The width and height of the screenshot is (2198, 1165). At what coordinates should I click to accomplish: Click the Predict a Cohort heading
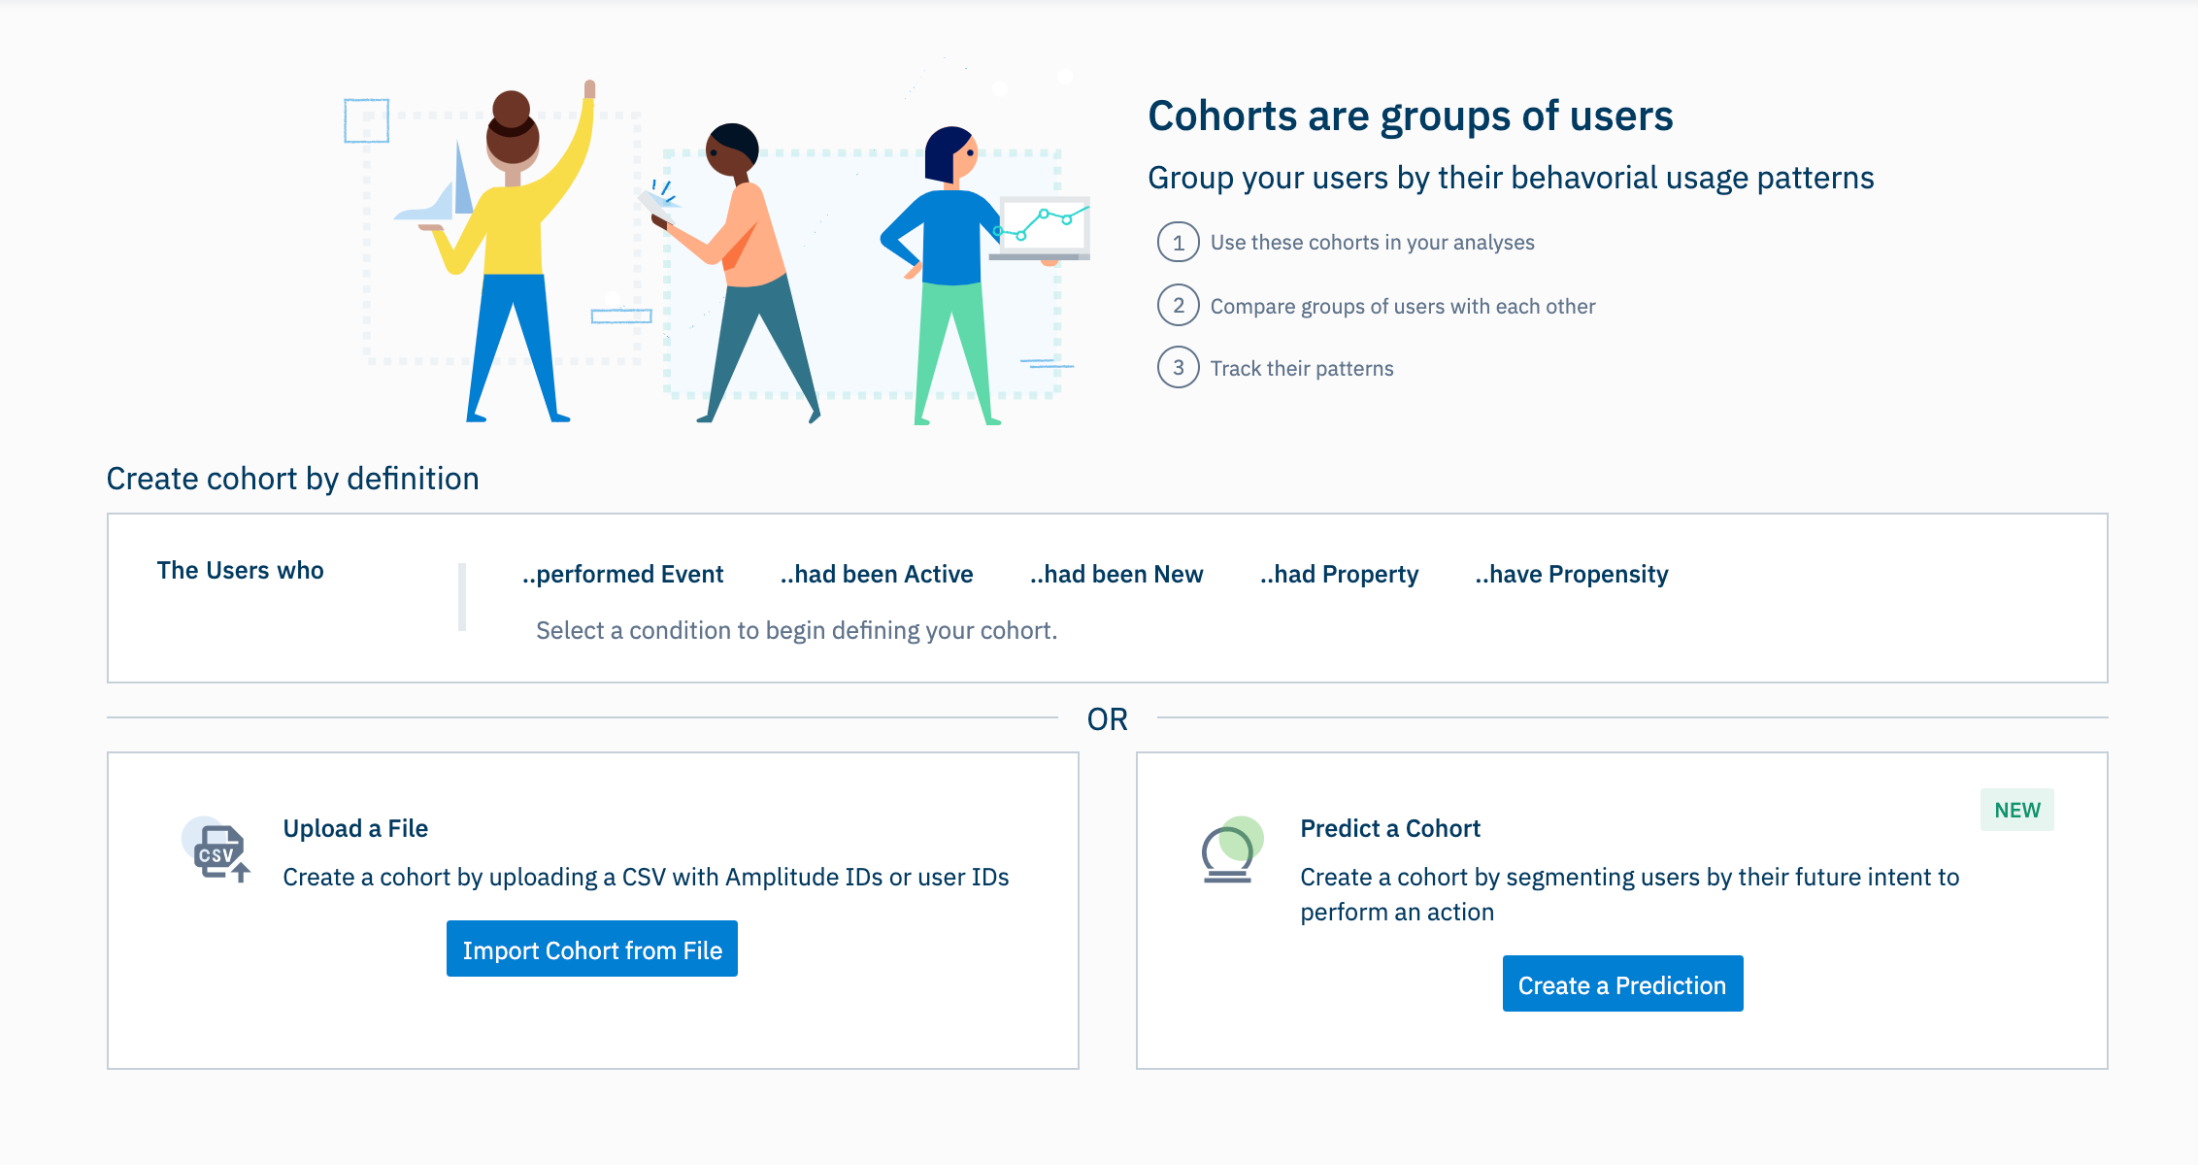pyautogui.click(x=1389, y=828)
